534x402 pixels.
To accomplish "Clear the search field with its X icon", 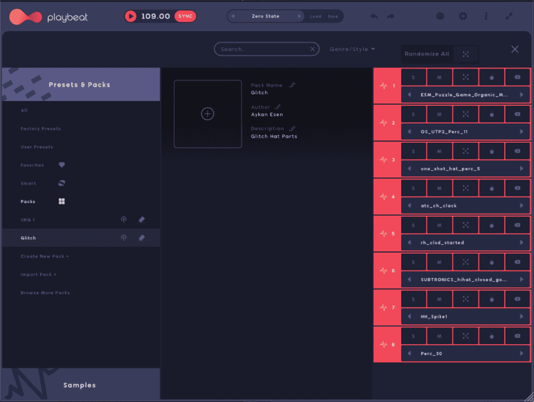I will (313, 49).
